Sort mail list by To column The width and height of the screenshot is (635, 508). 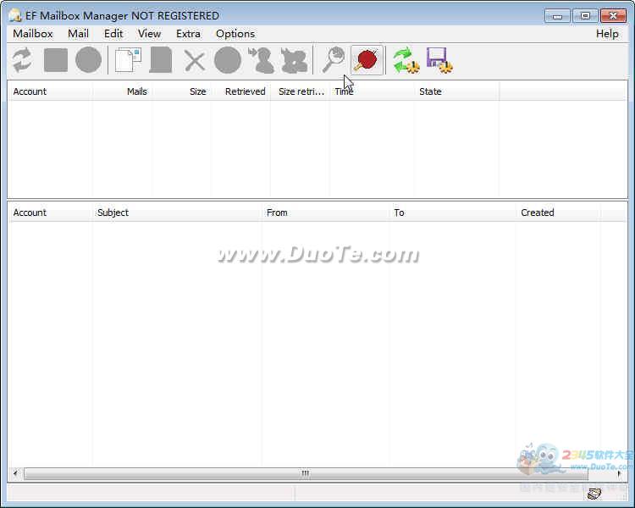coord(452,213)
